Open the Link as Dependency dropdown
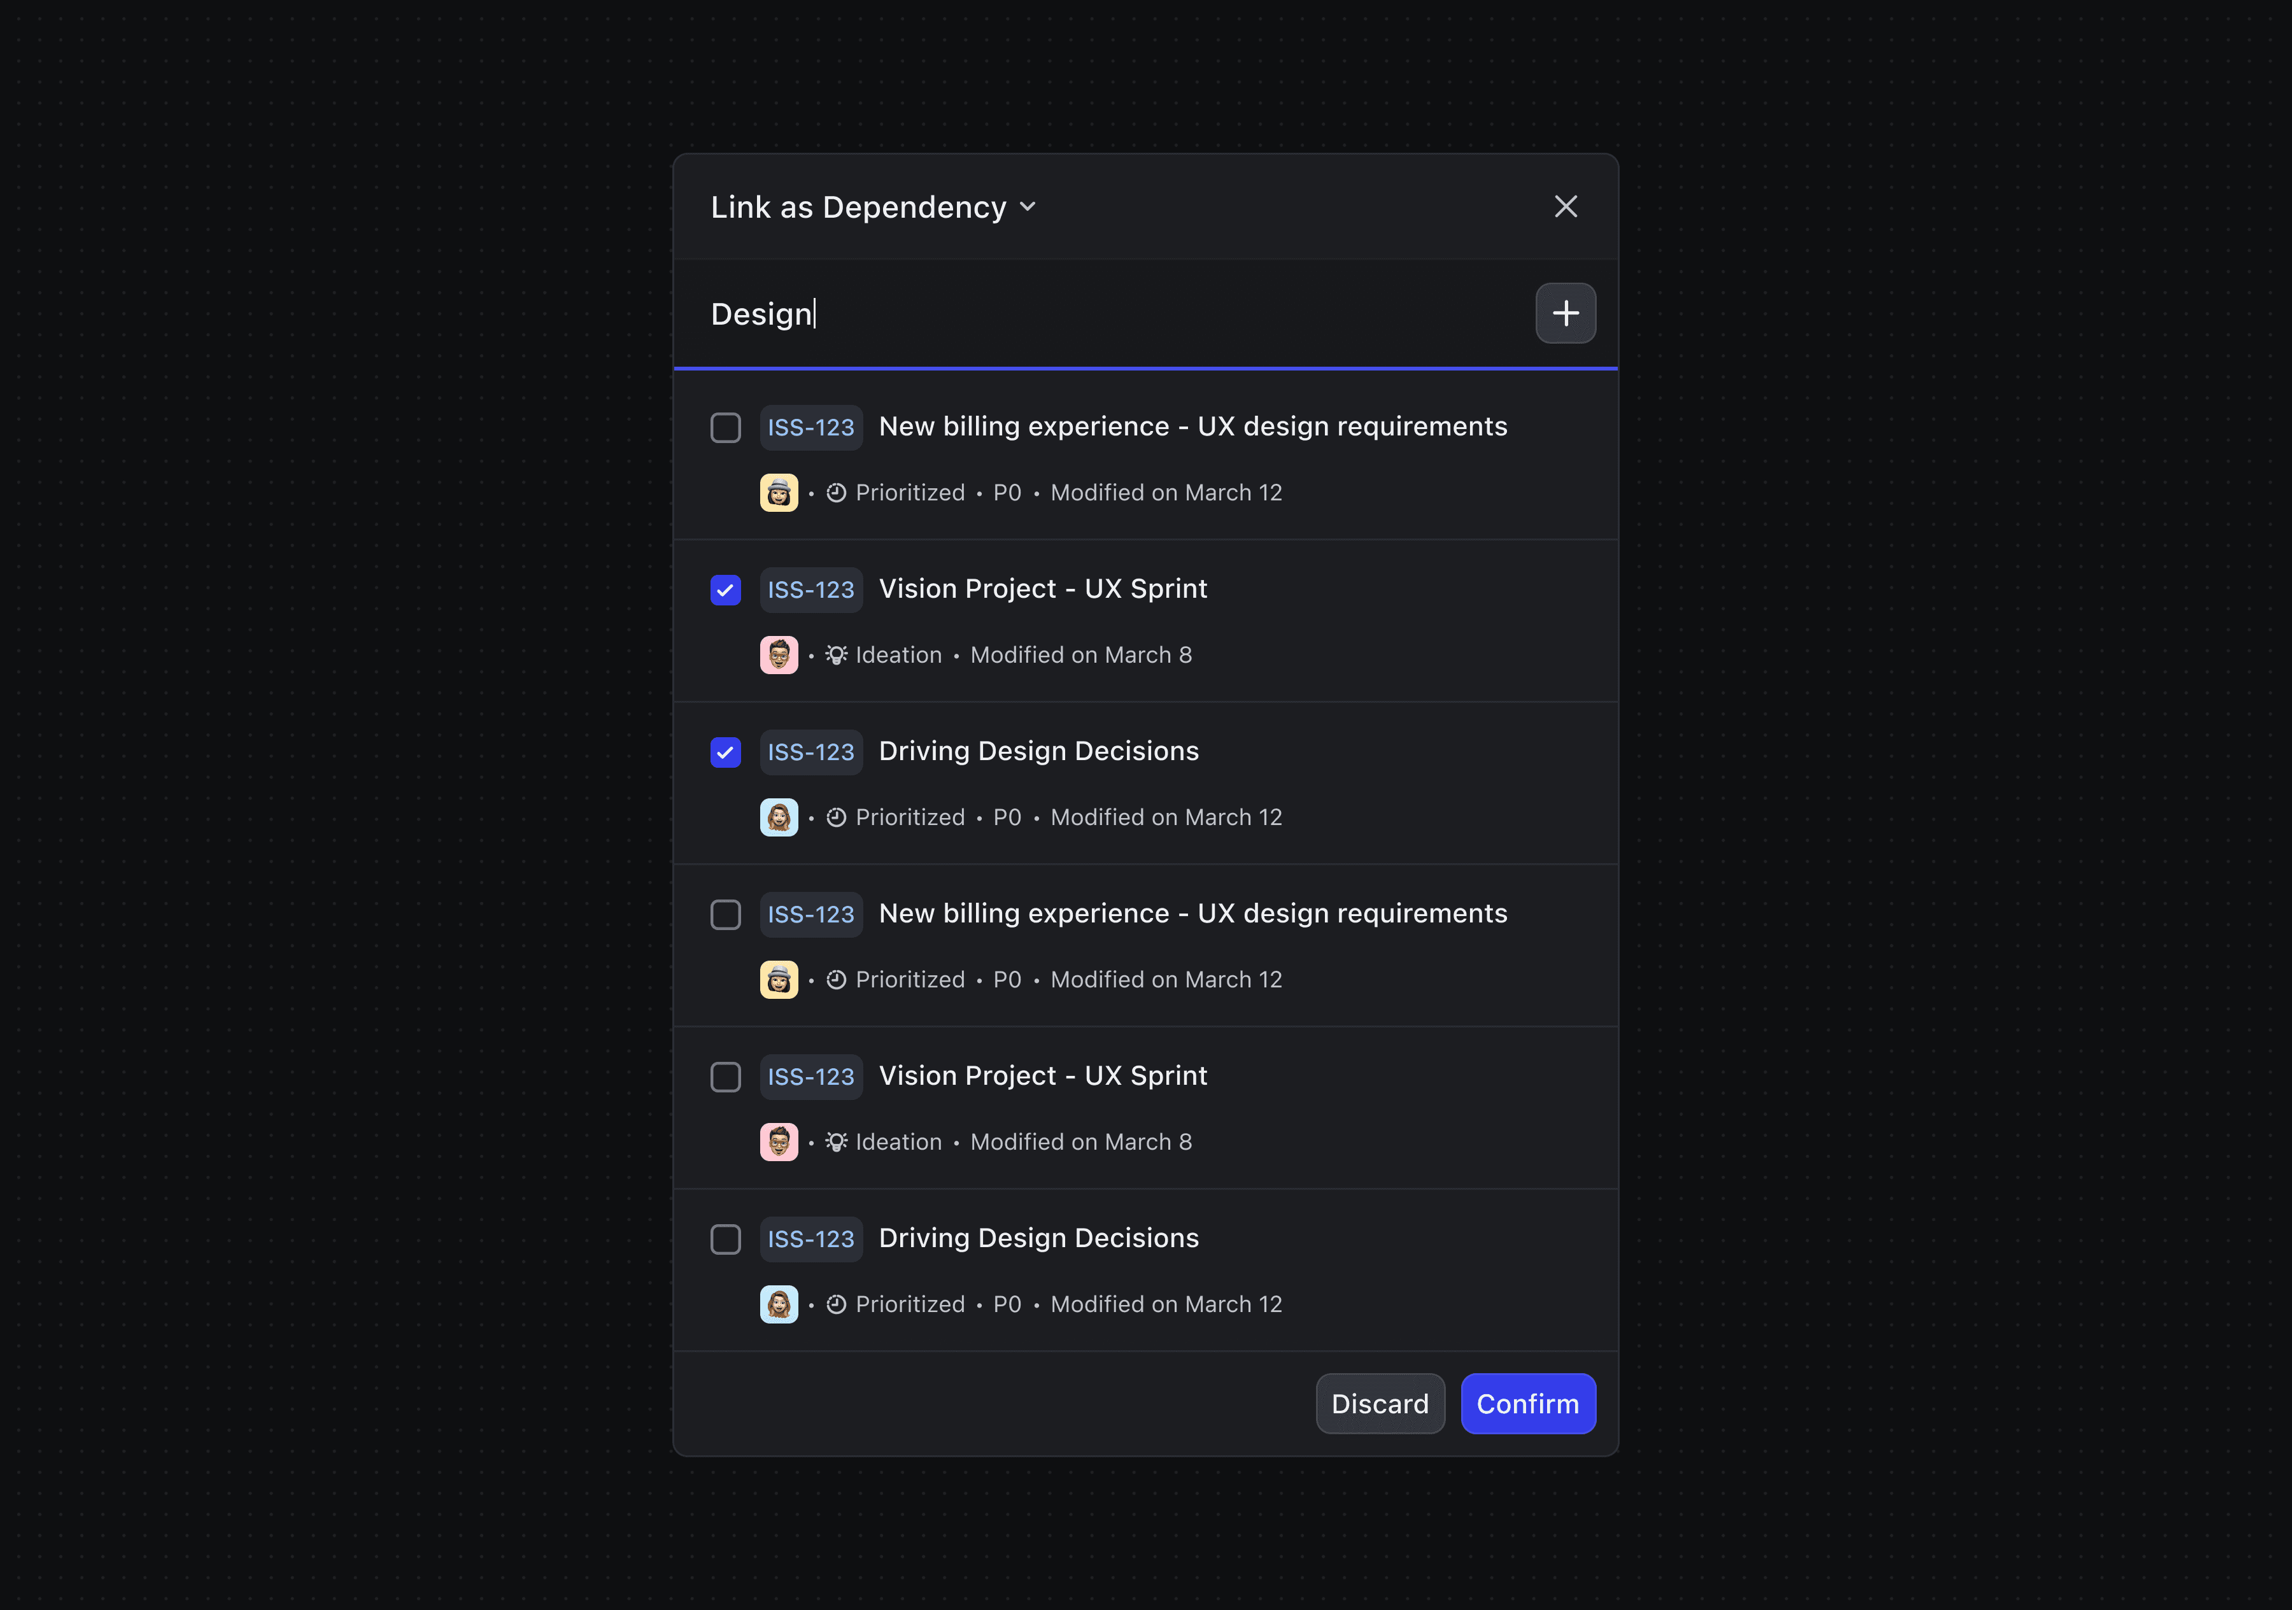Viewport: 2292px width, 1610px height. (858, 208)
